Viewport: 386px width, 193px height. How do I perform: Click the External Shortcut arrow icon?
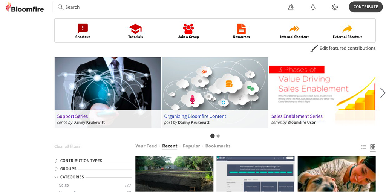coord(347,29)
